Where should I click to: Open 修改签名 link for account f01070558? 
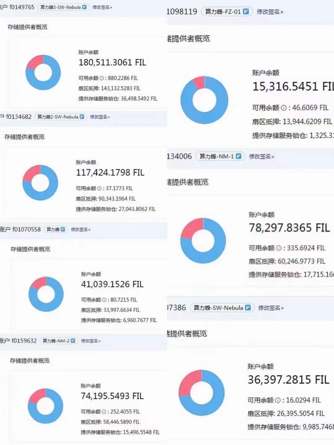[81, 229]
